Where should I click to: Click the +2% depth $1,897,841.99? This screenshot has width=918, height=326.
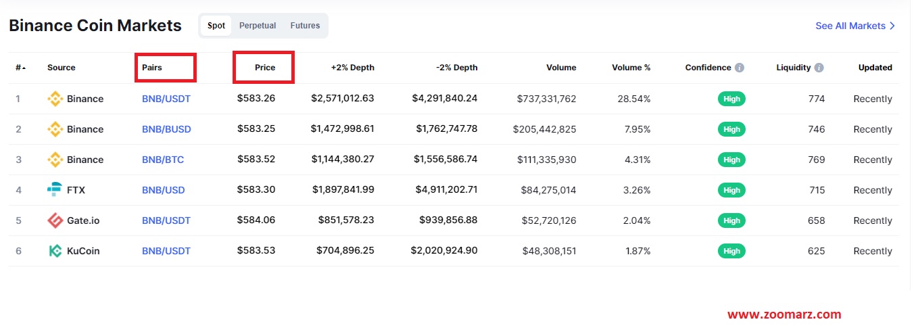click(343, 190)
